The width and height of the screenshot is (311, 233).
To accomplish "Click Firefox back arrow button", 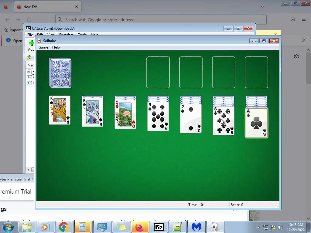I will click(x=7, y=19).
